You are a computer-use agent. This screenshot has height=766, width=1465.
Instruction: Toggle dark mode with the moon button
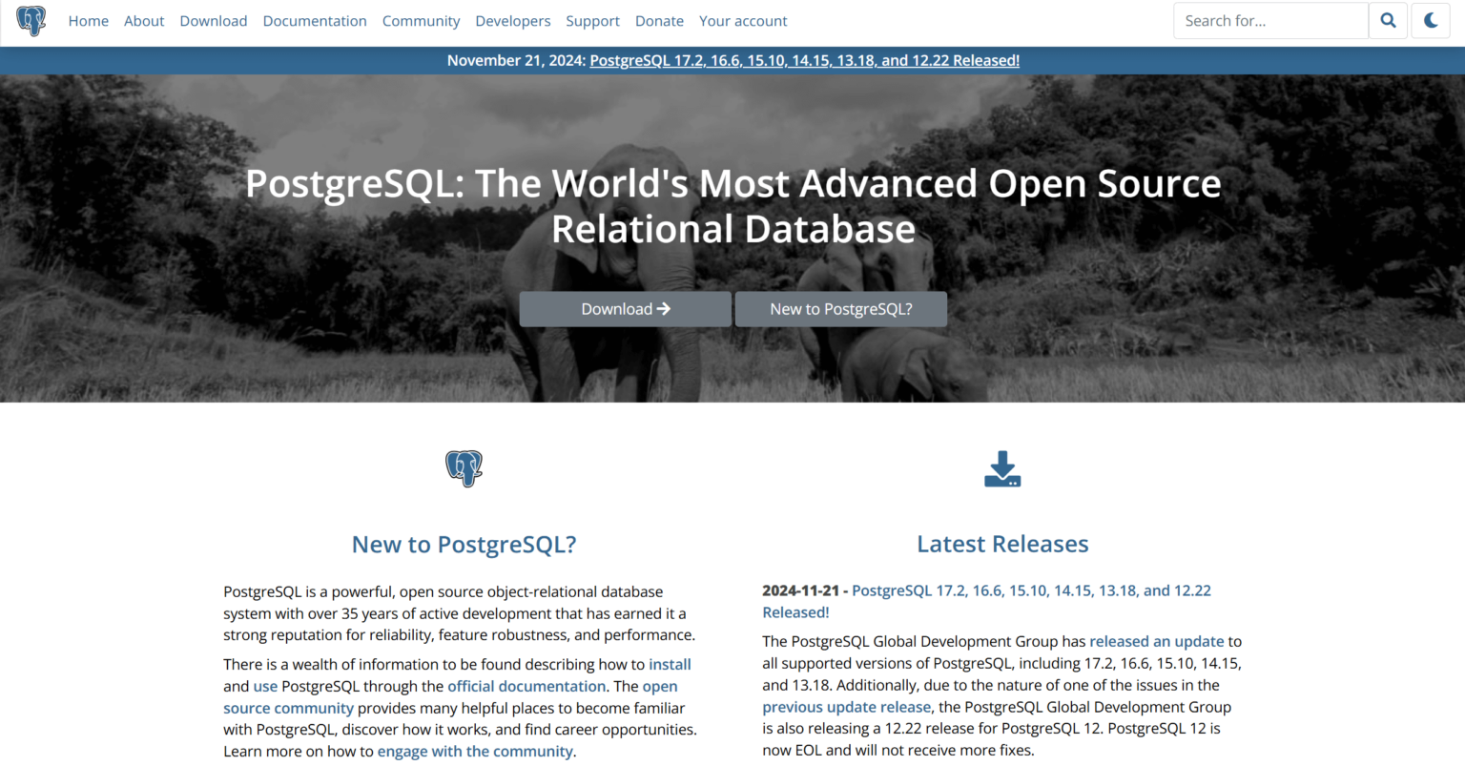tap(1430, 20)
